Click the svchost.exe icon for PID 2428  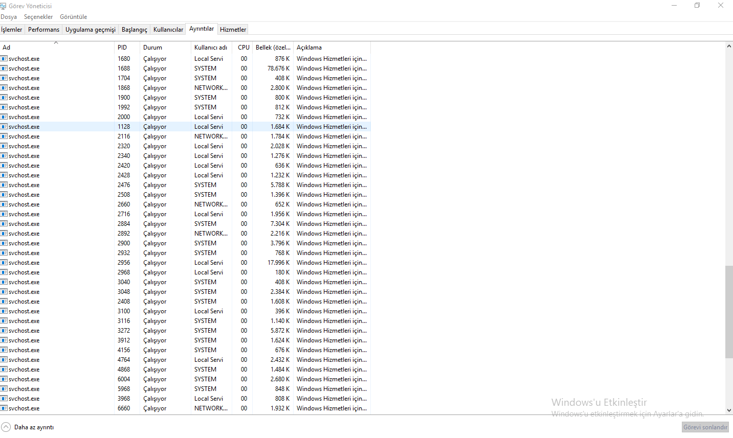pos(4,175)
